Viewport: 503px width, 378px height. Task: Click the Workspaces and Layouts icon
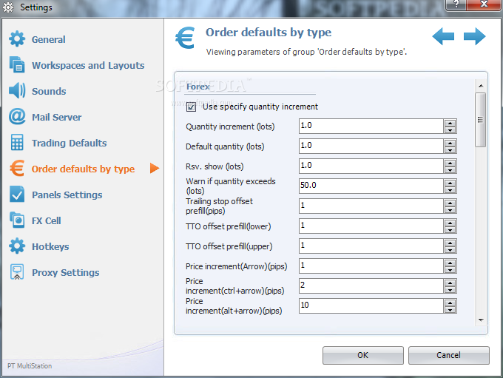pyautogui.click(x=17, y=65)
